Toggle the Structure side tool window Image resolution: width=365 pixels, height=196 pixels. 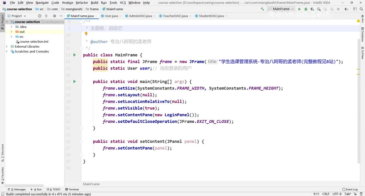[x=3, y=153]
